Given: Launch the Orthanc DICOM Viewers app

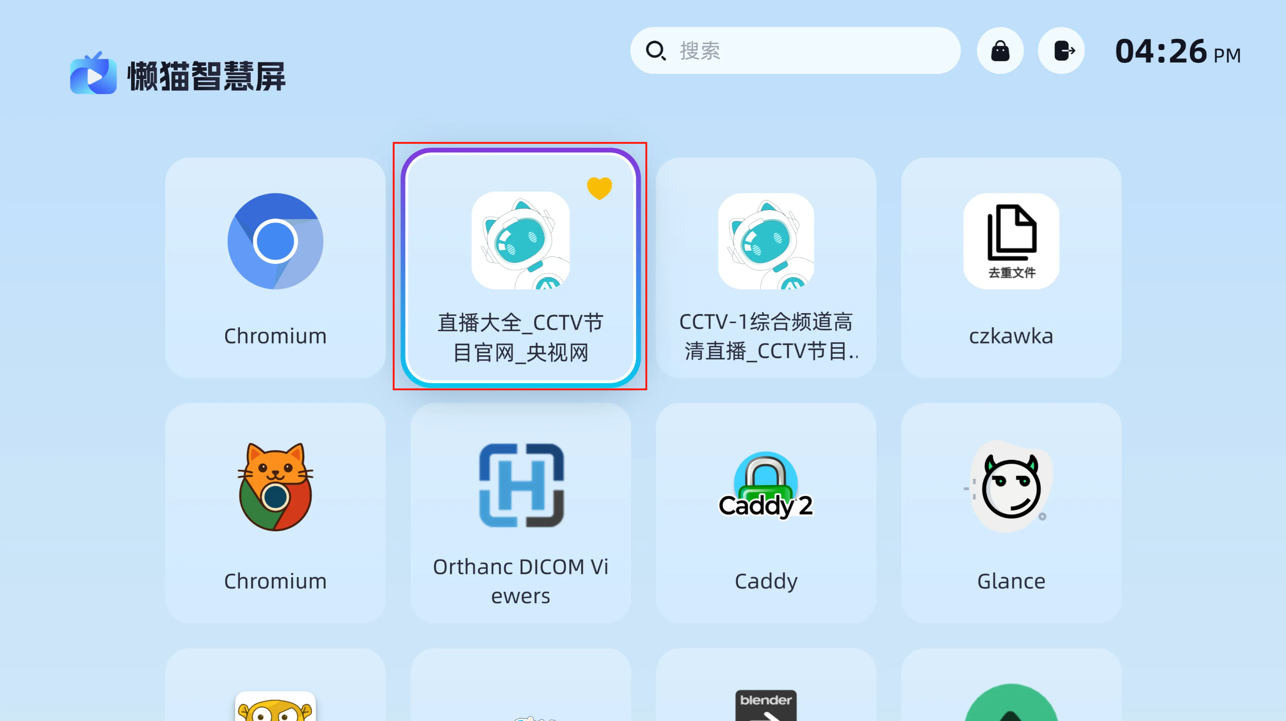Looking at the screenshot, I should tap(520, 513).
